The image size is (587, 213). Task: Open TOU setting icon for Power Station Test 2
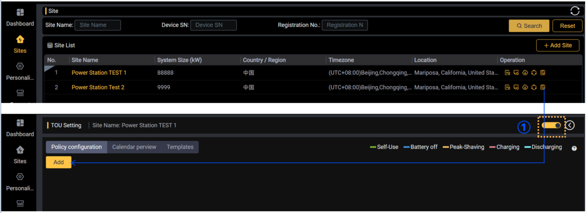pyautogui.click(x=543, y=87)
